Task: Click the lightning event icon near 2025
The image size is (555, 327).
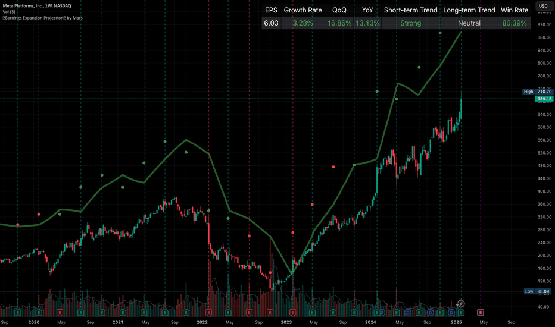Action: 461,304
